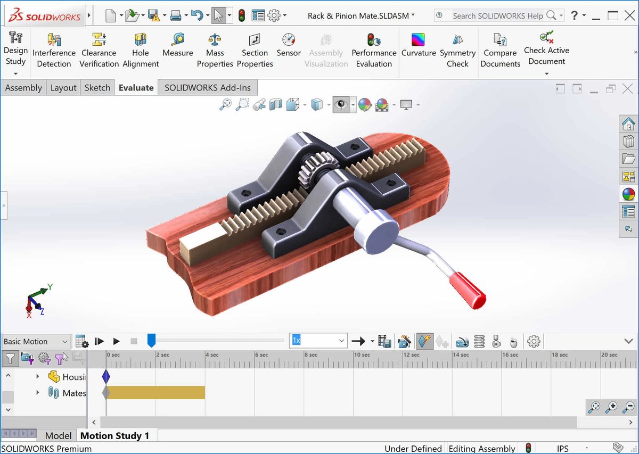
Task: Activate the Measure tool
Action: coord(177,47)
